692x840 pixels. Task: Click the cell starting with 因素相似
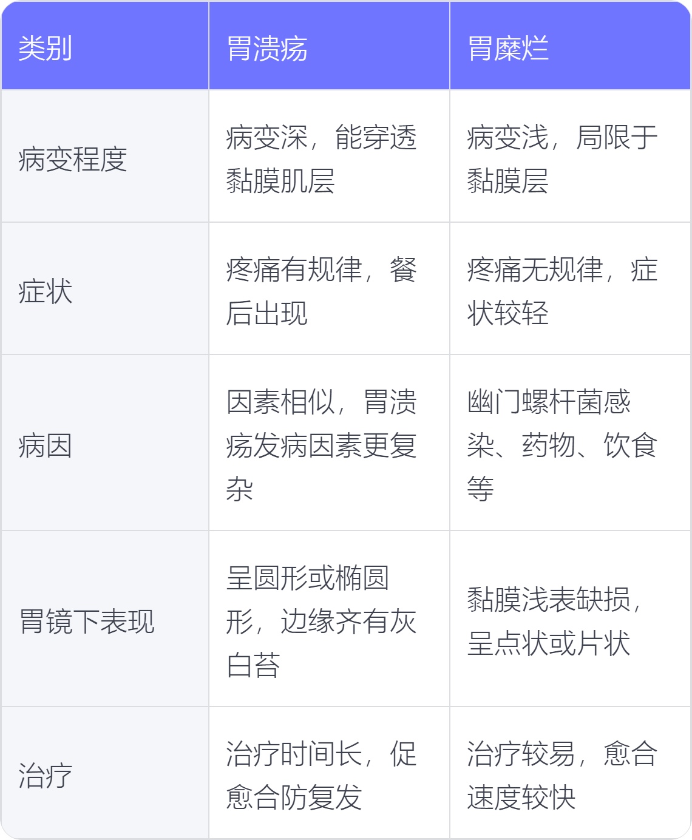[321, 445]
